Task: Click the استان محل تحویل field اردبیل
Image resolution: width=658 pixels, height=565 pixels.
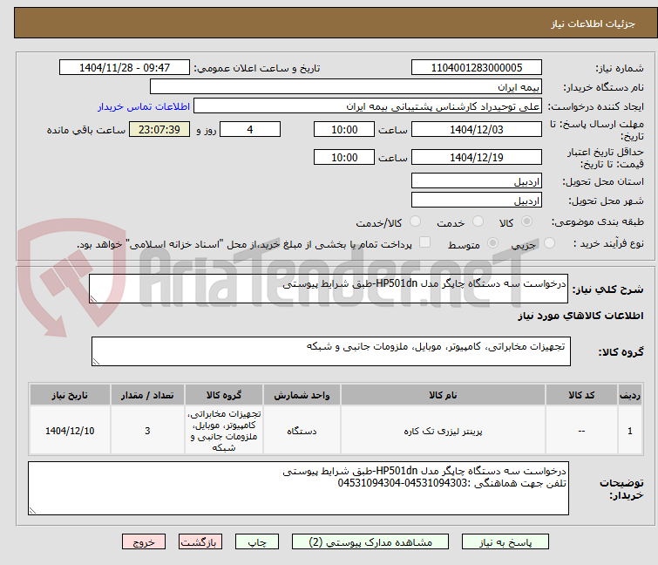Action: pos(477,180)
